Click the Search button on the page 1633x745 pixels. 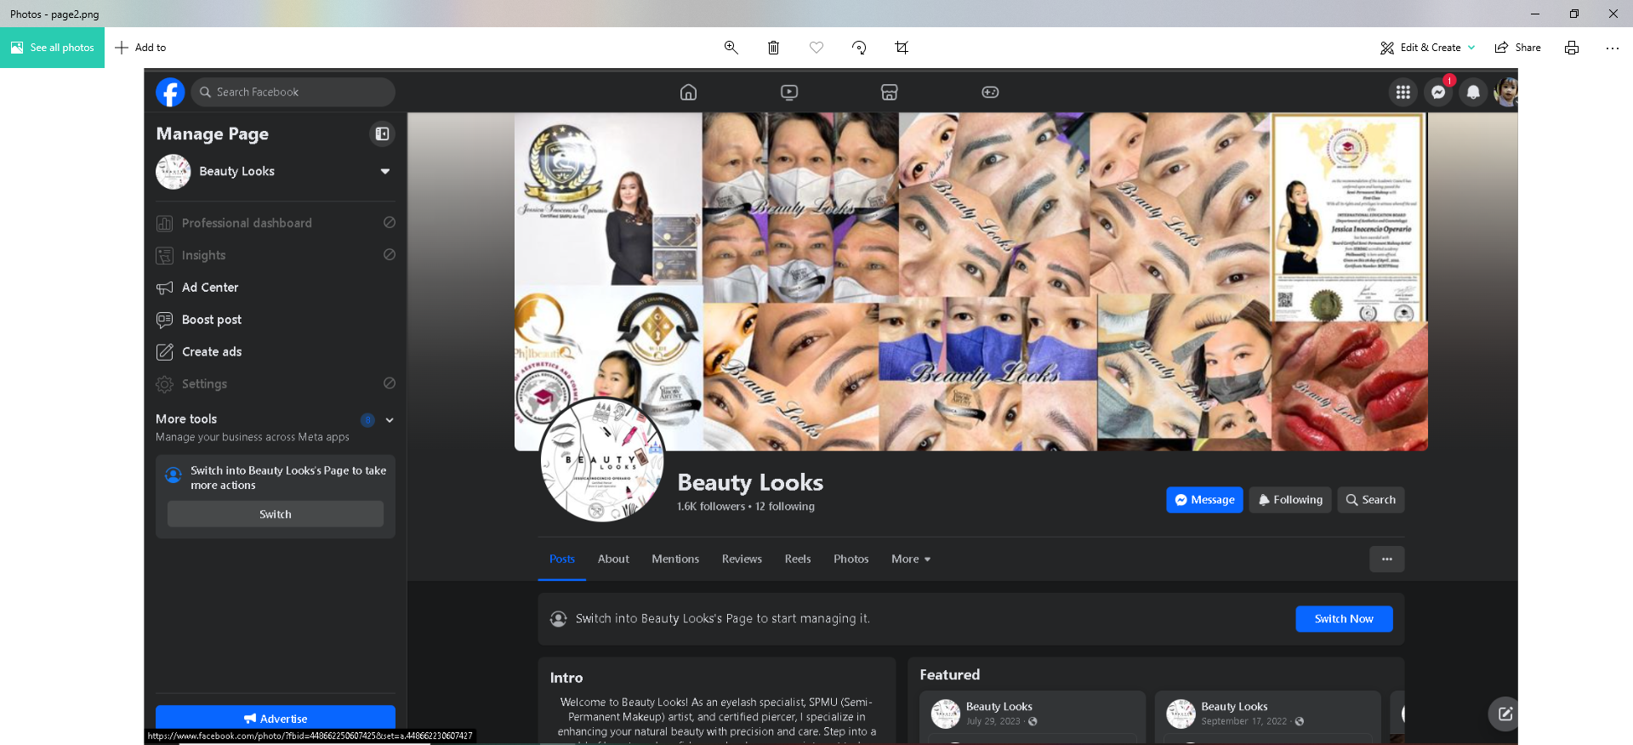click(1371, 500)
